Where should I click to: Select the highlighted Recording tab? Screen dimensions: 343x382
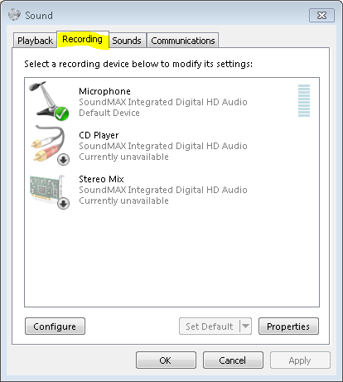tap(83, 40)
